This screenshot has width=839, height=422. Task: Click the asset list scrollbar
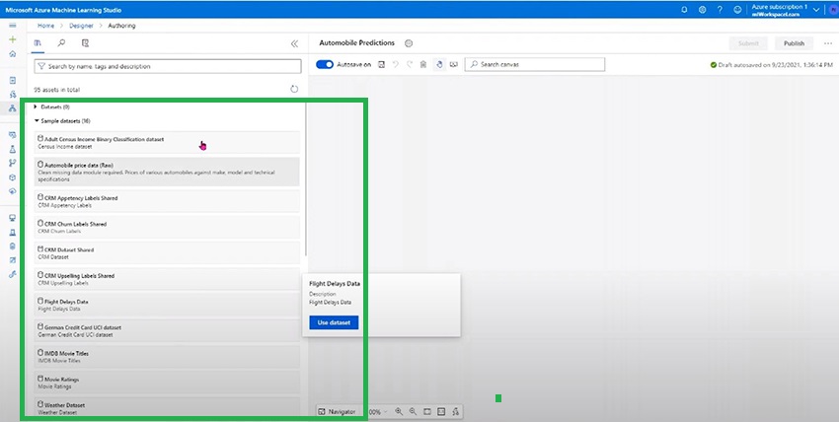[306, 178]
